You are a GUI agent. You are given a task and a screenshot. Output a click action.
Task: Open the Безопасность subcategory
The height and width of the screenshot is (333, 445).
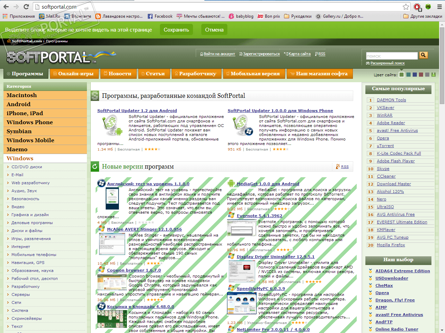pyautogui.click(x=25, y=199)
